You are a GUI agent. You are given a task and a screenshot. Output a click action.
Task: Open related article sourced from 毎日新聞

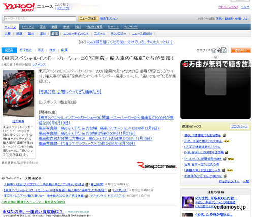44,184
